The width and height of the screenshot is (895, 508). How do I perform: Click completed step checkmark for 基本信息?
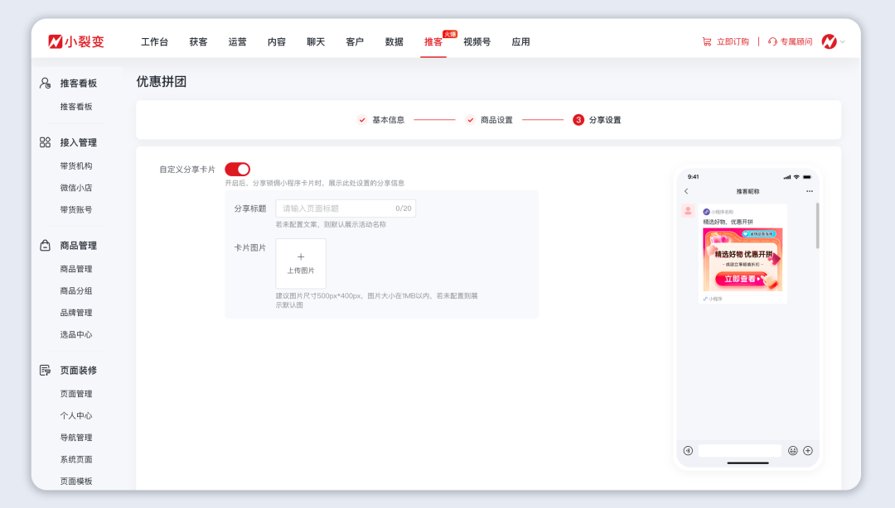tap(360, 119)
